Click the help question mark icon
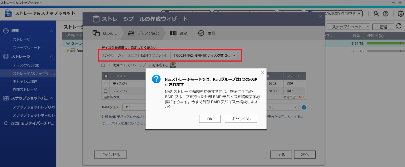405x167 pixels. pyautogui.click(x=386, y=14)
